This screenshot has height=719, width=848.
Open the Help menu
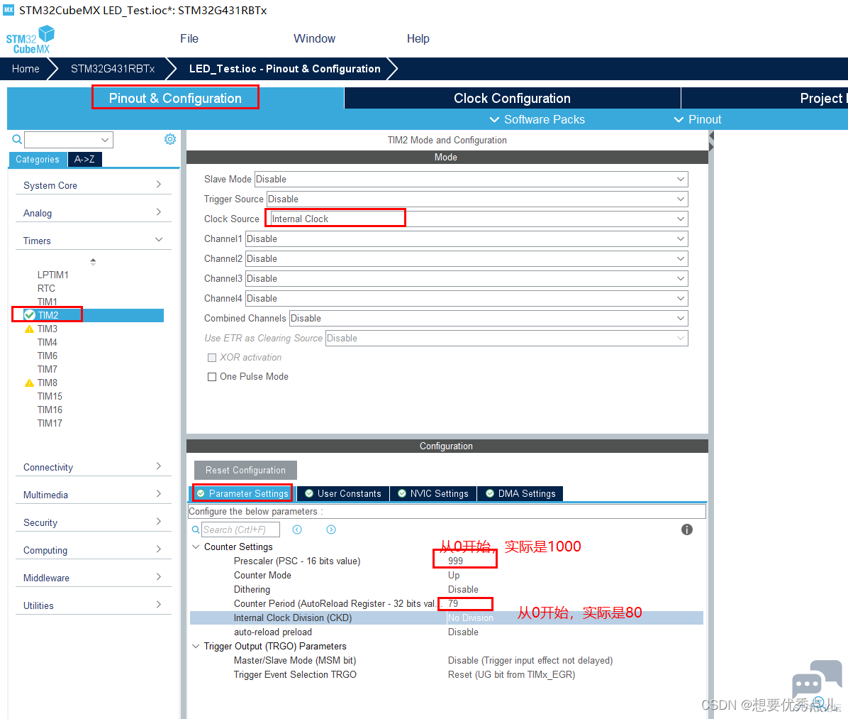(x=418, y=38)
